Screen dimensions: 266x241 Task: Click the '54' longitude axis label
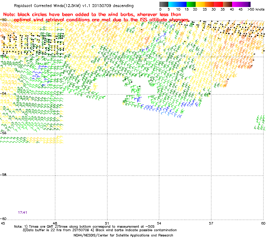click(159, 223)
